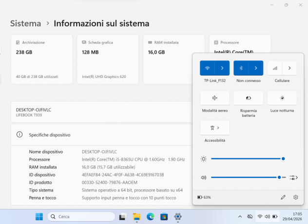This screenshot has width=308, height=224.
Task: Select the Tipo sistema 64 bit value
Action: (132, 190)
